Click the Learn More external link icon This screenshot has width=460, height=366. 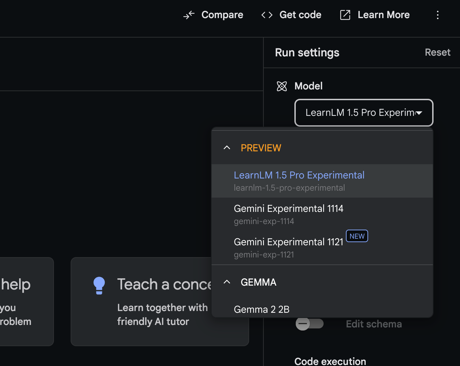point(345,15)
